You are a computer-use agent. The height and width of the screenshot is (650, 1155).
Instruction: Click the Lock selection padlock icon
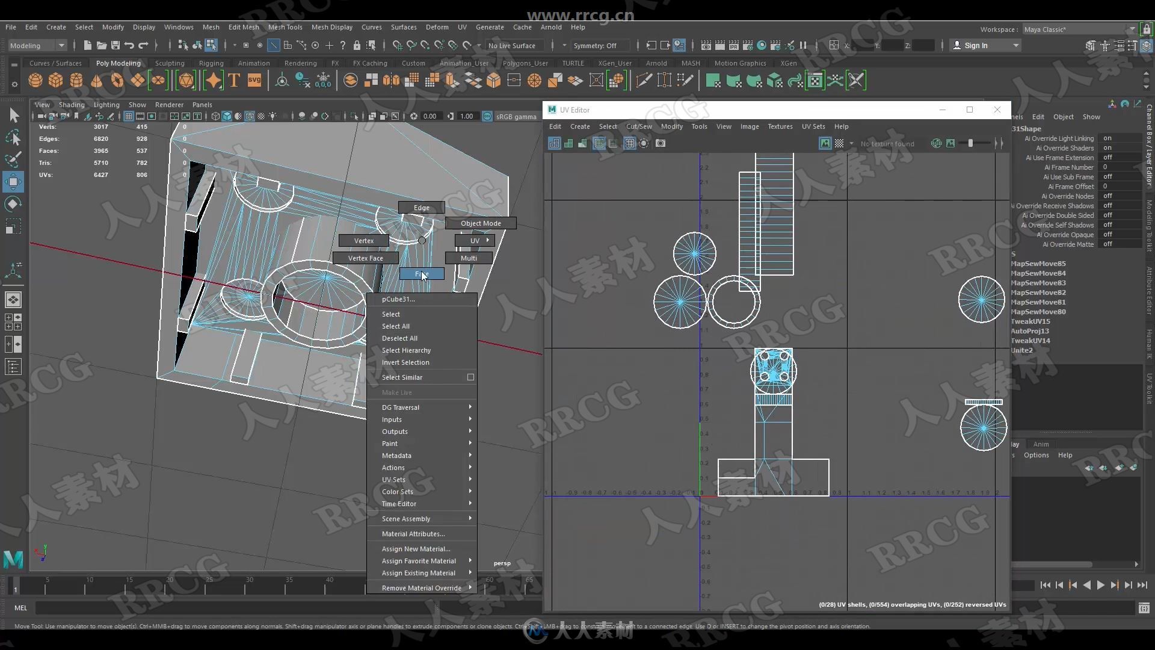pyautogui.click(x=357, y=45)
